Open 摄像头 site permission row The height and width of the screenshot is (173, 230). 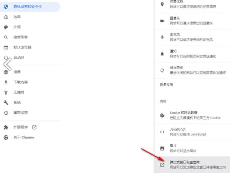[192, 21]
